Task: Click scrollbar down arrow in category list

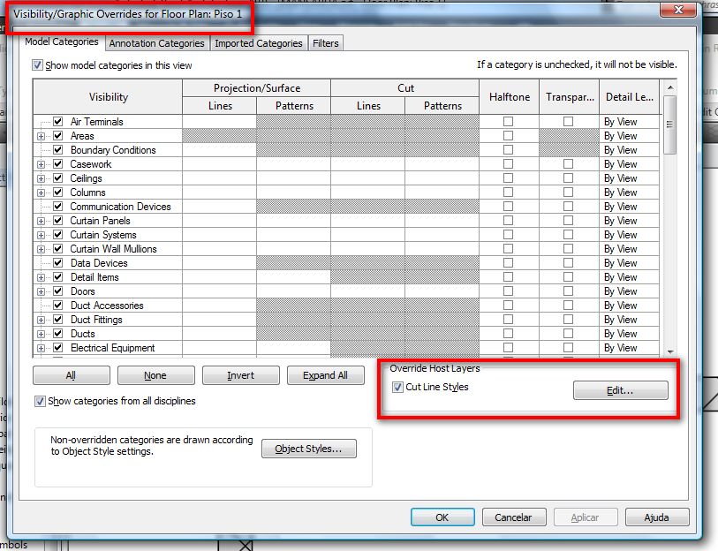Action: pos(670,351)
